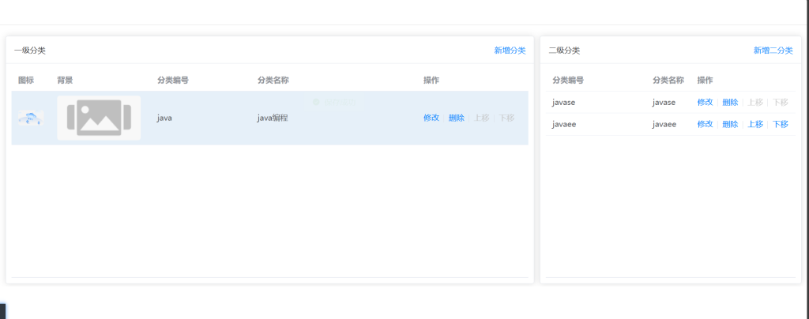
Task: Open the cloud icon thumbnail of java
Action: (31, 118)
